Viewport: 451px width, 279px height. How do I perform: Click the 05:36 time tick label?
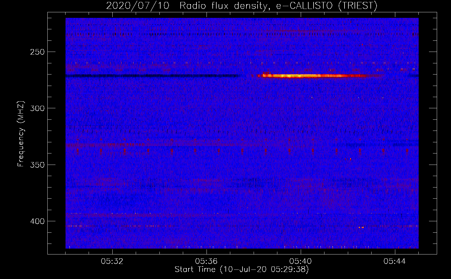206,261
